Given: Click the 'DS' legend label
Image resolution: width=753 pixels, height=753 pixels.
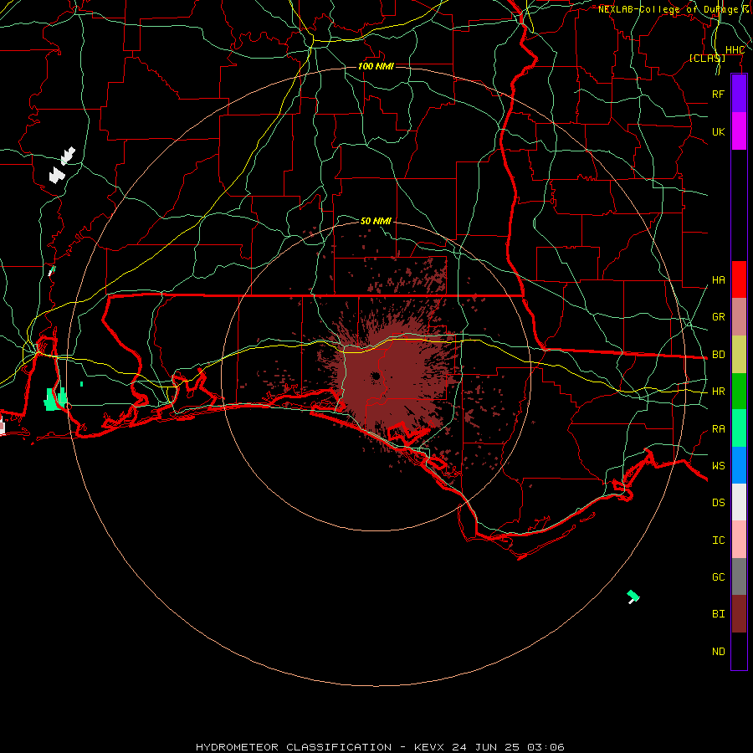Looking at the screenshot, I should (718, 503).
